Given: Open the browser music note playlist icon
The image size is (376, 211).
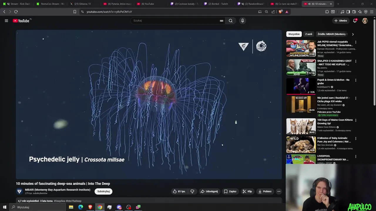Looking at the screenshot, I should click(343, 12).
